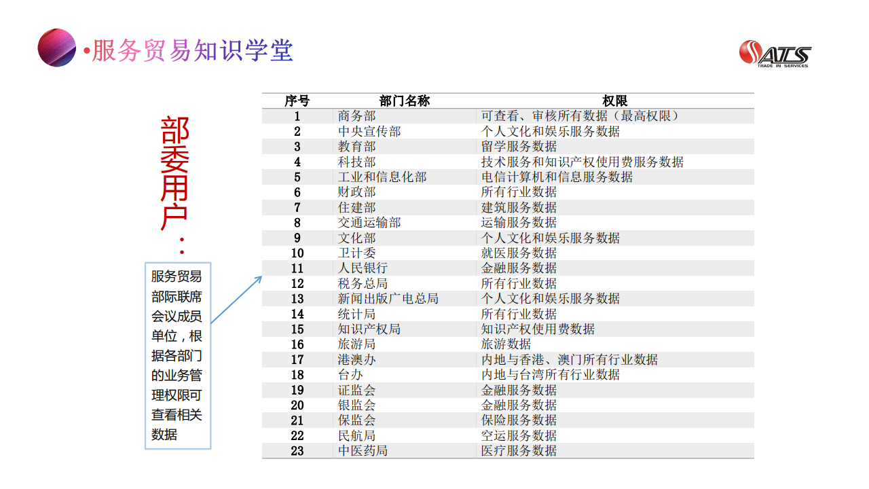Click serial number 23 in the table

pos(297,450)
